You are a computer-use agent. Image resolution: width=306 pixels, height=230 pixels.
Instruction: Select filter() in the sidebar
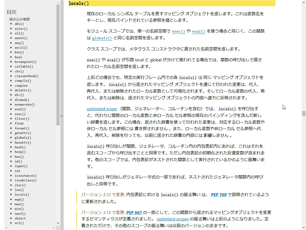pos(22,118)
